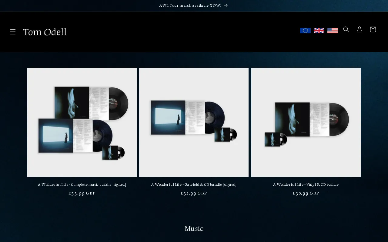Open the AWL Tour merch announcement link
Viewport: 388px width, 242px height.
190,5
